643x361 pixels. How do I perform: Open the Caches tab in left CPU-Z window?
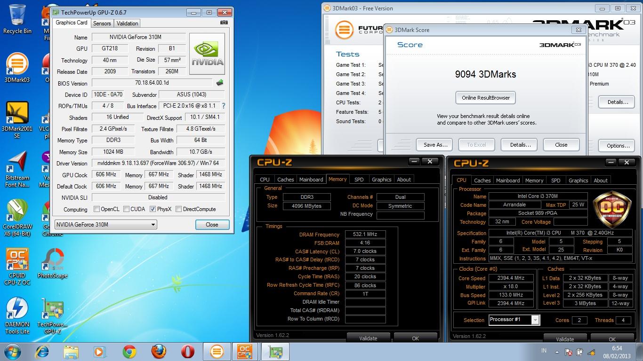click(x=285, y=180)
